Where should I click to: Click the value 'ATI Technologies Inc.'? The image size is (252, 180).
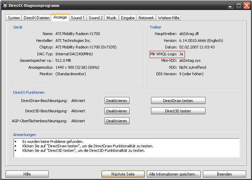73,41
